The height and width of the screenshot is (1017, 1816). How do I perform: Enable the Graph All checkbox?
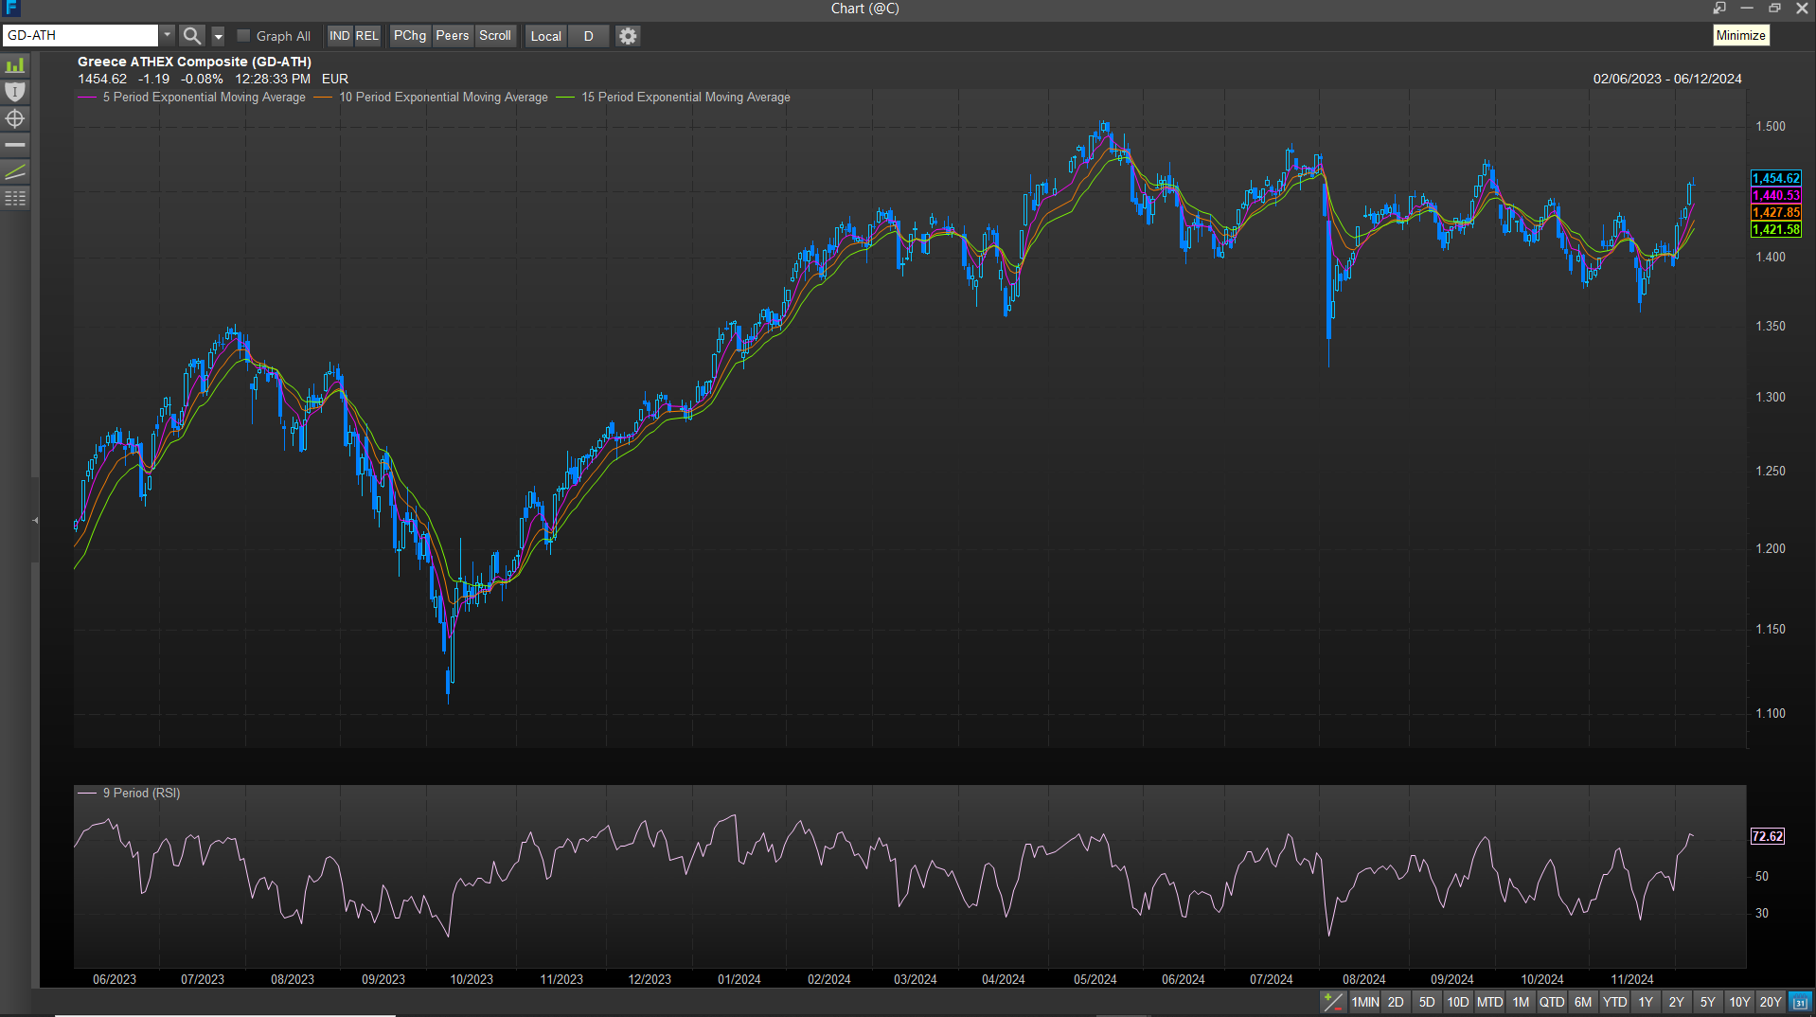pos(243,36)
